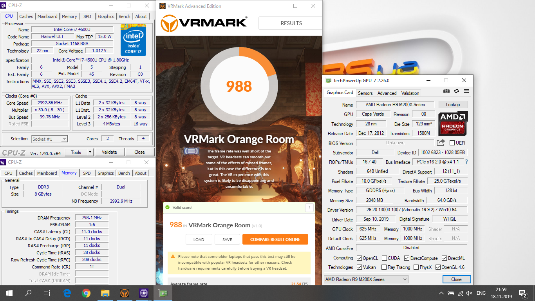Screen dimensions: 535x301
Task: Open the VRMark Results tab
Action: [x=291, y=23]
